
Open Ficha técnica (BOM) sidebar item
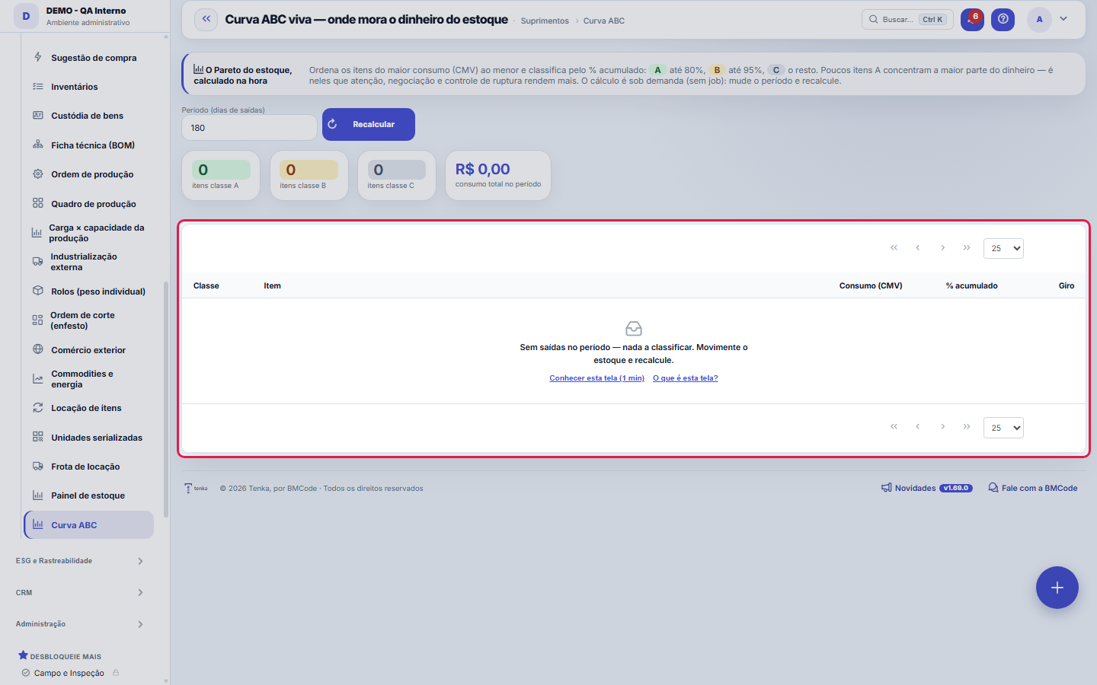click(88, 145)
